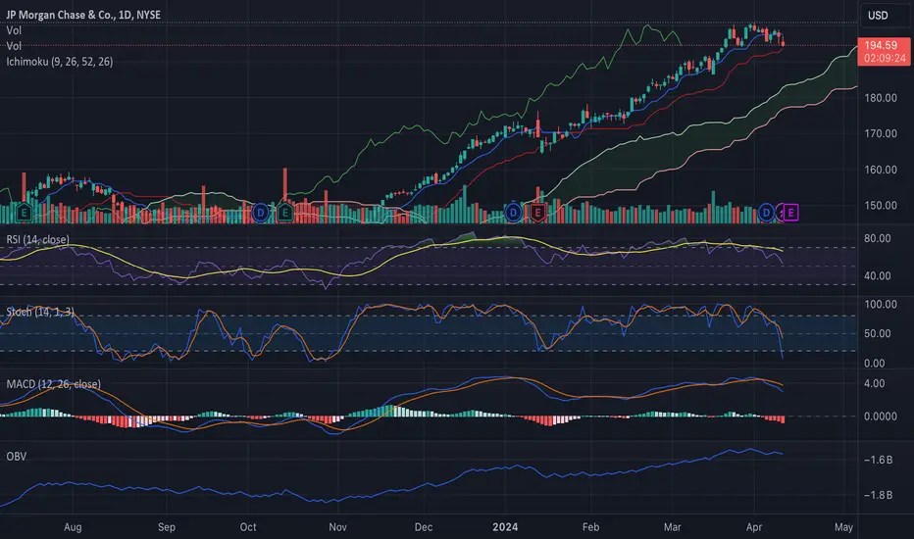The width and height of the screenshot is (914, 539).
Task: Click the Oct label on the time axis
Action: pyautogui.click(x=248, y=527)
